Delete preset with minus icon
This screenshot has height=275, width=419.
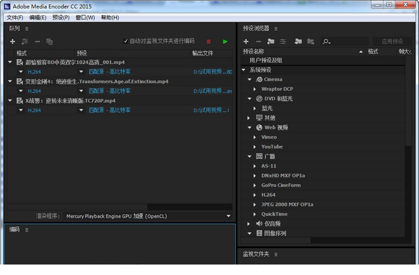pos(259,41)
